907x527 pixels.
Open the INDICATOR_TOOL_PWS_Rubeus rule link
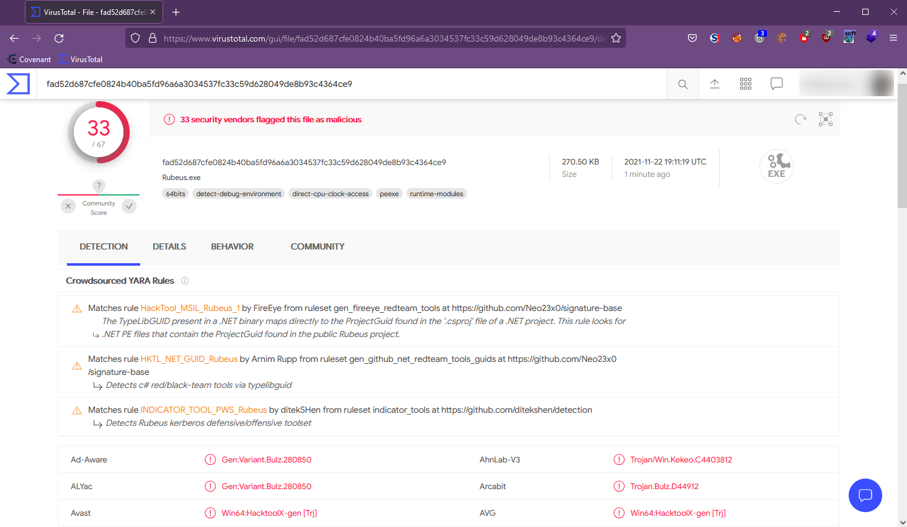coord(203,410)
